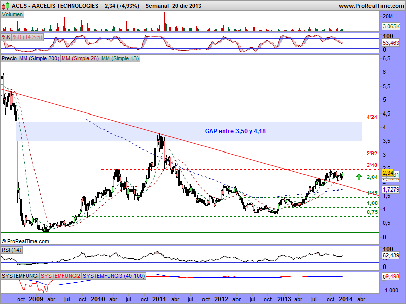Viewport: 406px width, 304px height.
Task: Click the 2,34 (+4,93%) quote in header
Action: pyautogui.click(x=122, y=6)
